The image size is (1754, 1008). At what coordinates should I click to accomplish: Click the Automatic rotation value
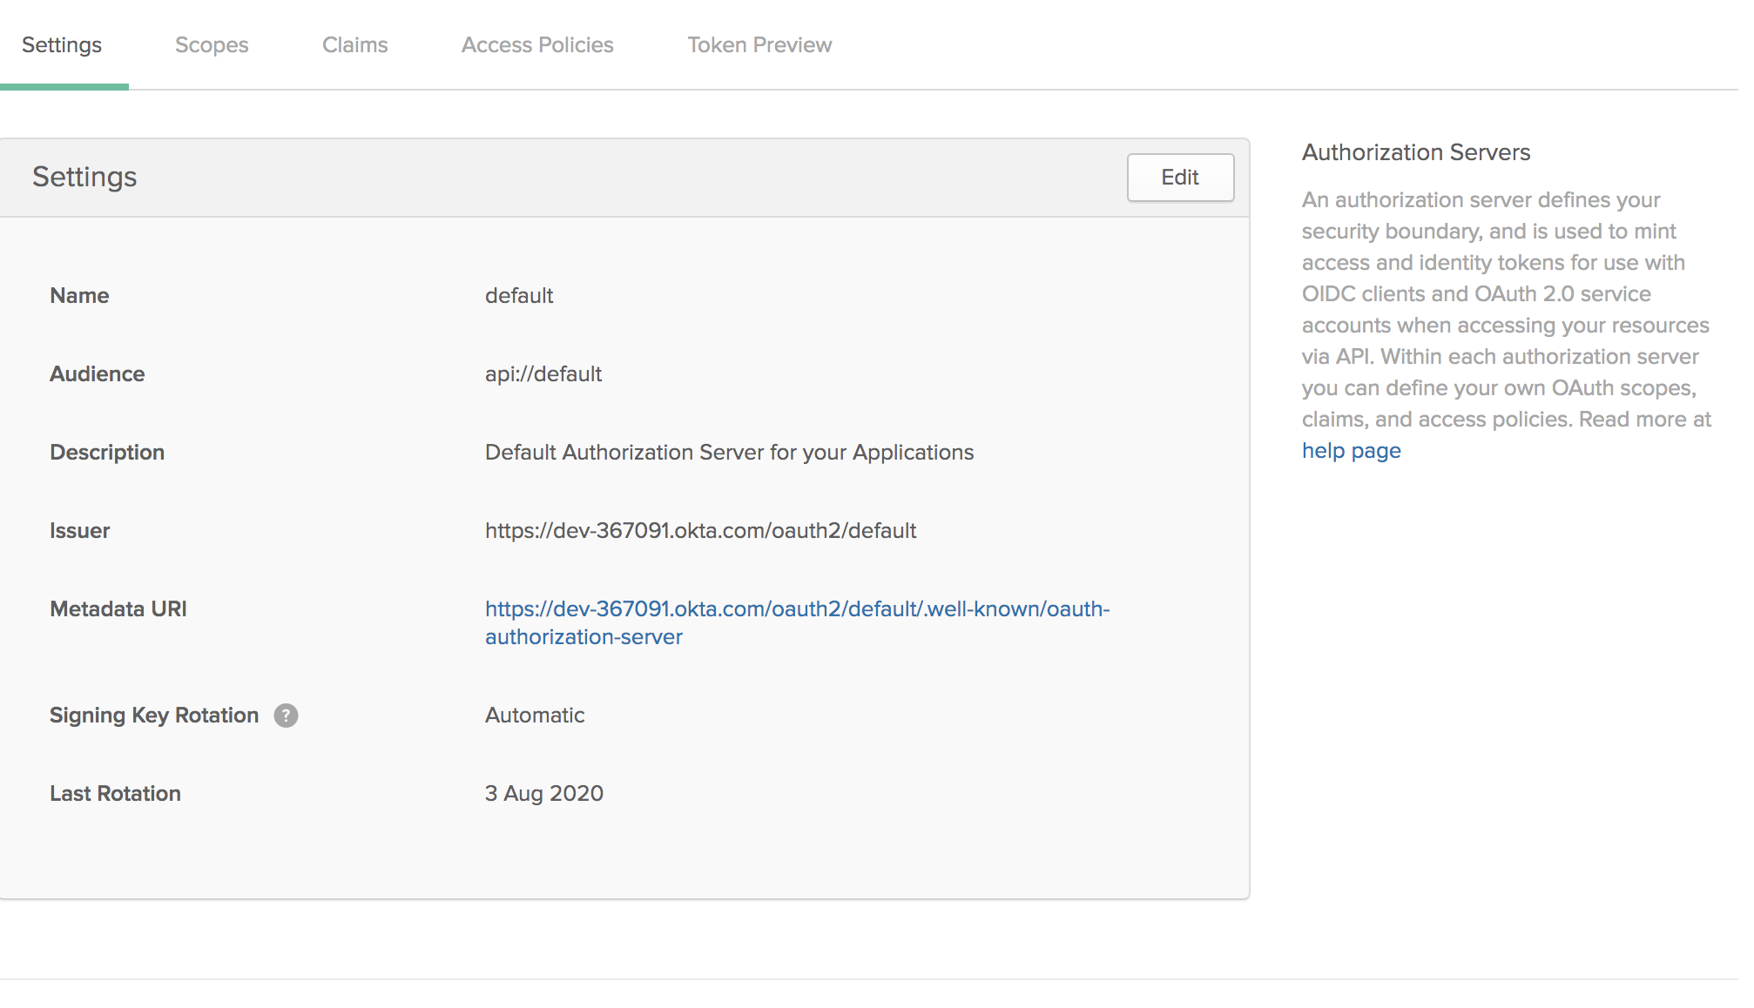click(x=535, y=716)
